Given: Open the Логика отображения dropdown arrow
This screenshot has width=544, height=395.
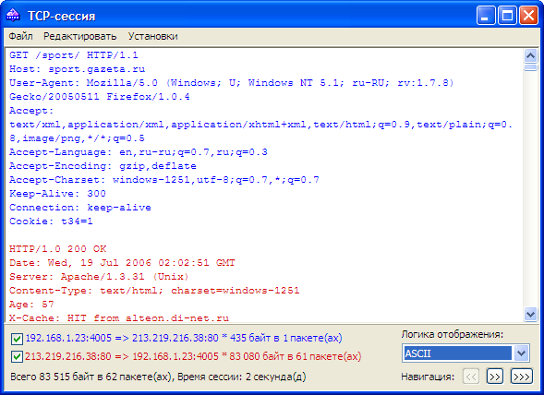Looking at the screenshot, I should 521,353.
